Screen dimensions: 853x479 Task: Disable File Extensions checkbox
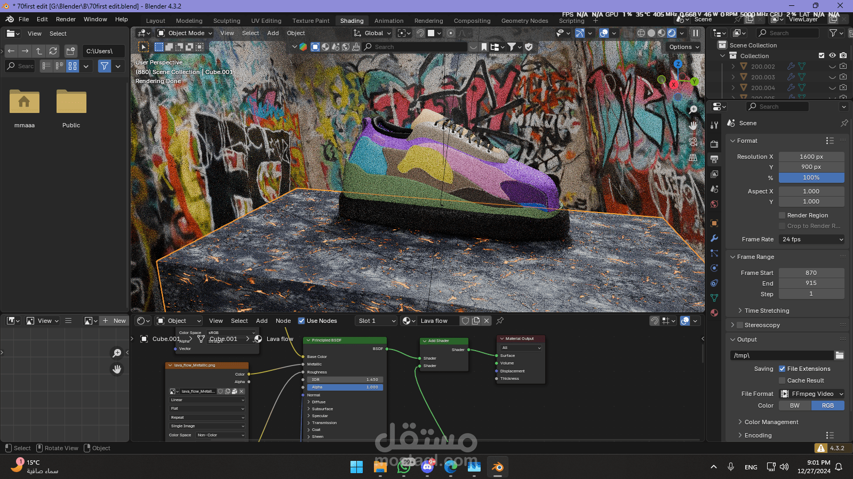[782, 369]
